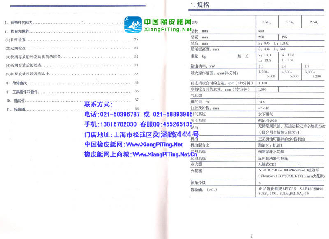Select the fuel text '无铅常规汽油'
The width and height of the screenshot is (329, 239).
tap(269, 126)
